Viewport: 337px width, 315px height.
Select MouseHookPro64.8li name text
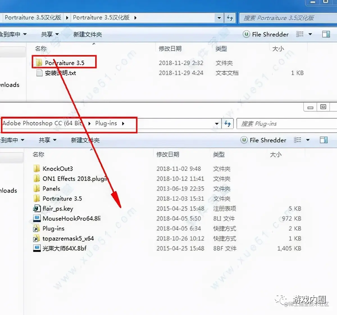coord(72,219)
